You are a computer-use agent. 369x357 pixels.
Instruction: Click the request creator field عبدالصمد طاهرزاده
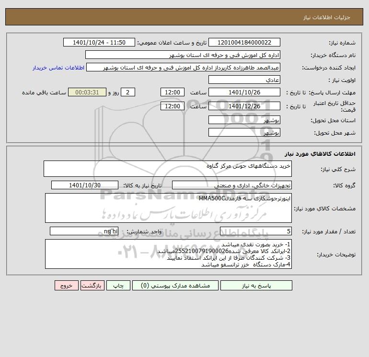pyautogui.click(x=184, y=67)
